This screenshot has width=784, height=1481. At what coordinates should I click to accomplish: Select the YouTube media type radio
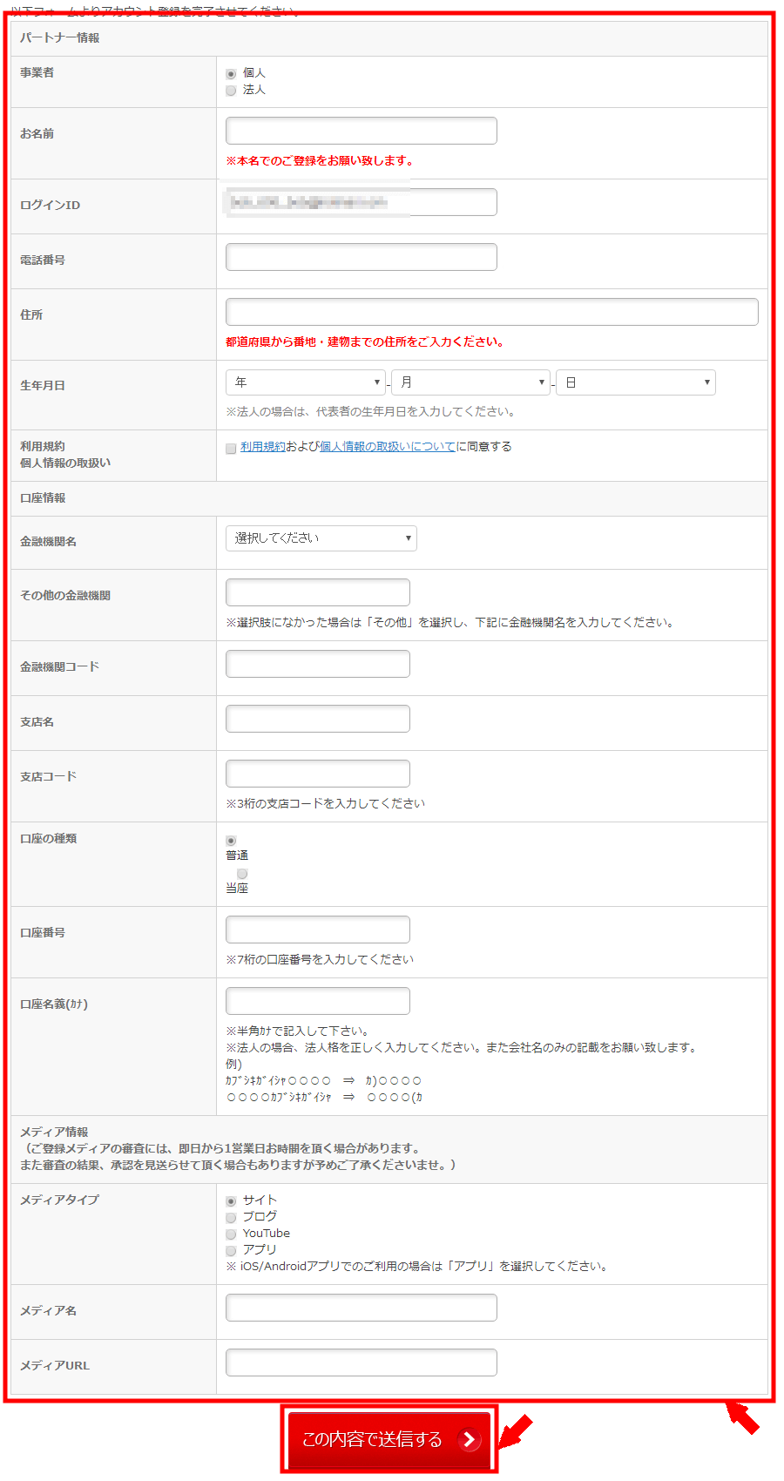click(231, 1234)
